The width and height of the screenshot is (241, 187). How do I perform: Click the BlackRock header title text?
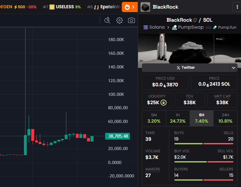[x=165, y=7]
